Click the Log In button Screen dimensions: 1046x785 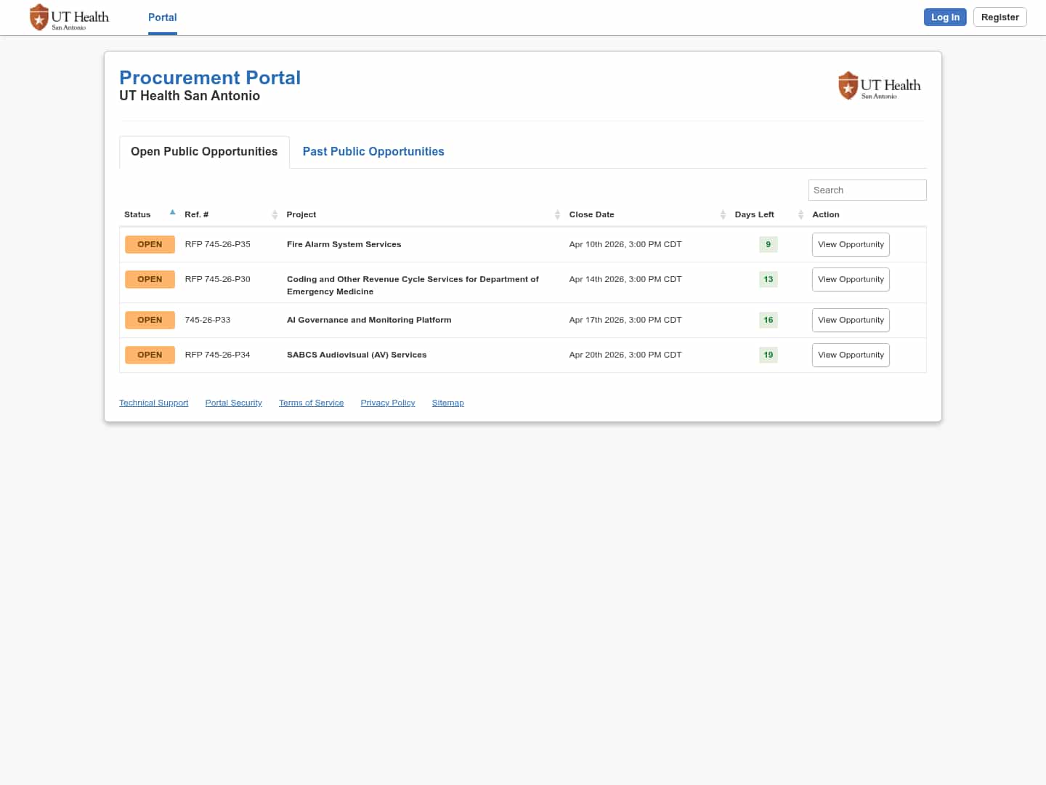(944, 17)
